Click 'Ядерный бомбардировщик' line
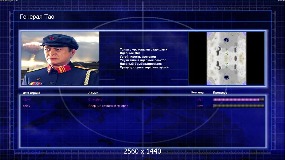 coord(141,64)
